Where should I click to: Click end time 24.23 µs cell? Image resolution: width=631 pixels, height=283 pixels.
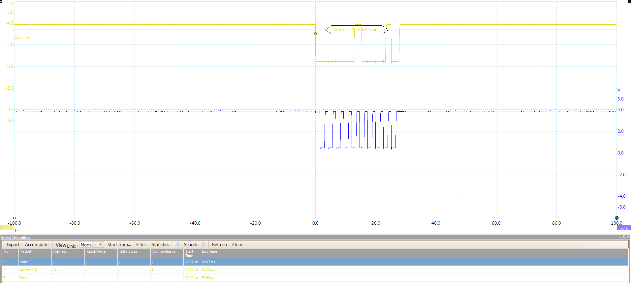point(208,270)
